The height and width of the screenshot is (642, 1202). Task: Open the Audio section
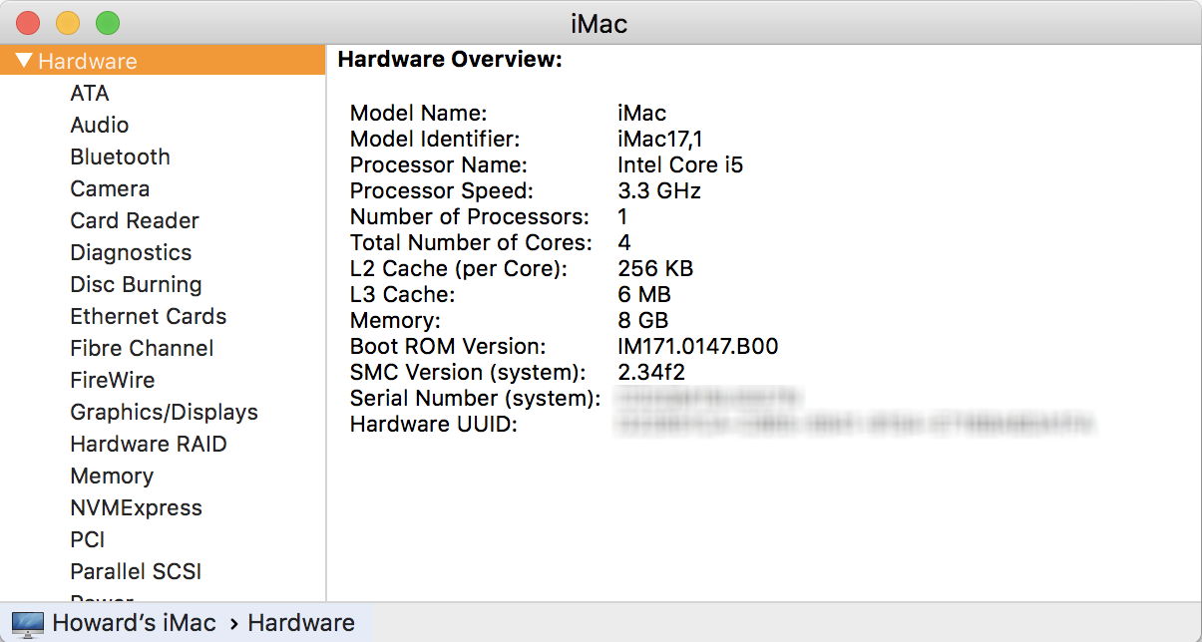pyautogui.click(x=100, y=125)
